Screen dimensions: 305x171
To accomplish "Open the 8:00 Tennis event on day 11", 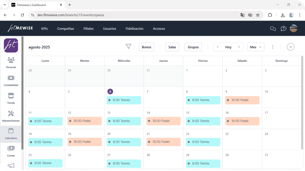I will (45, 121).
